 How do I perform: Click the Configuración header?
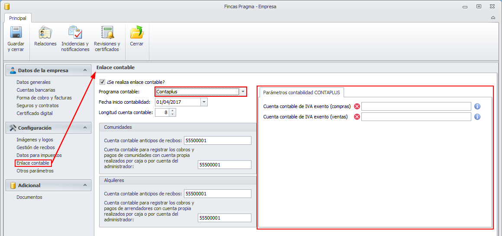click(48, 128)
